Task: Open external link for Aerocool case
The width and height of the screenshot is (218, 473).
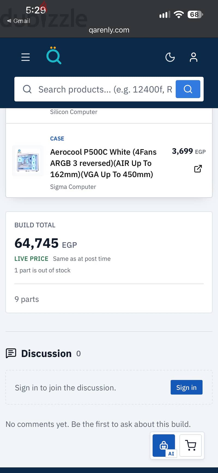Action: pyautogui.click(x=198, y=169)
